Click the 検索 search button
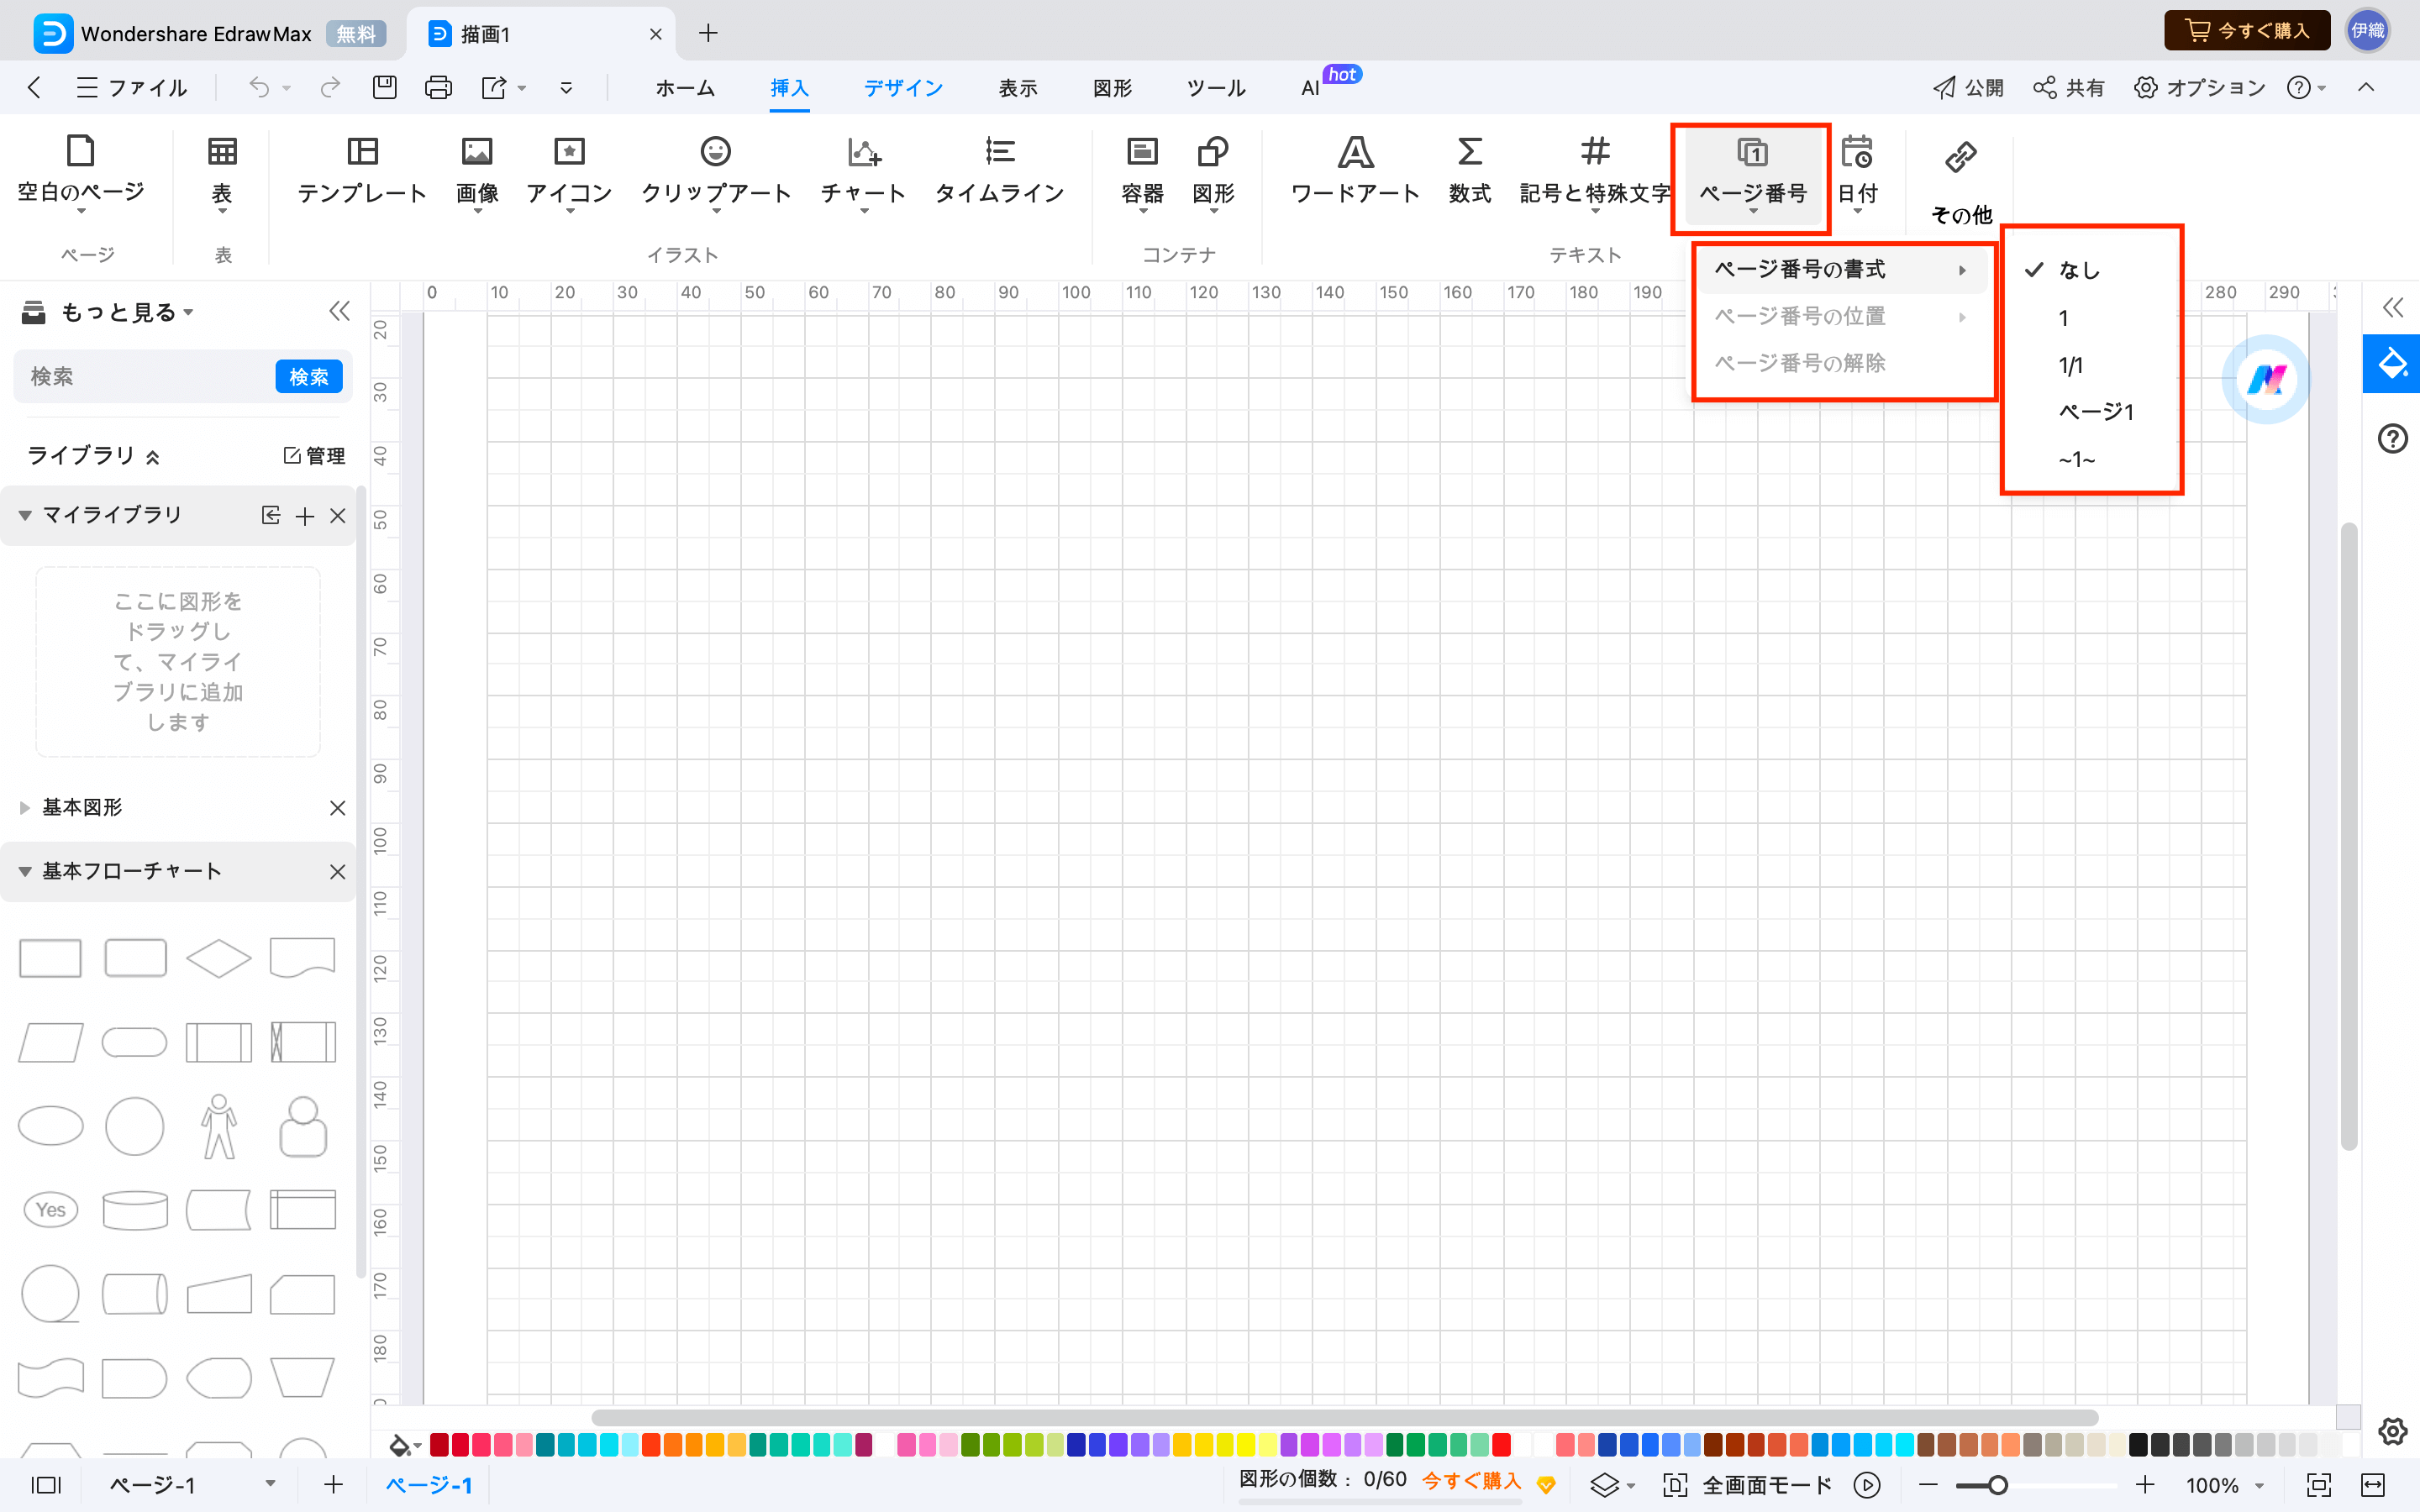Viewport: 2420px width, 1512px height. click(308, 377)
